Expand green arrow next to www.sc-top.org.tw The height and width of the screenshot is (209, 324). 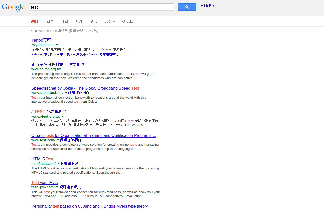(64, 69)
